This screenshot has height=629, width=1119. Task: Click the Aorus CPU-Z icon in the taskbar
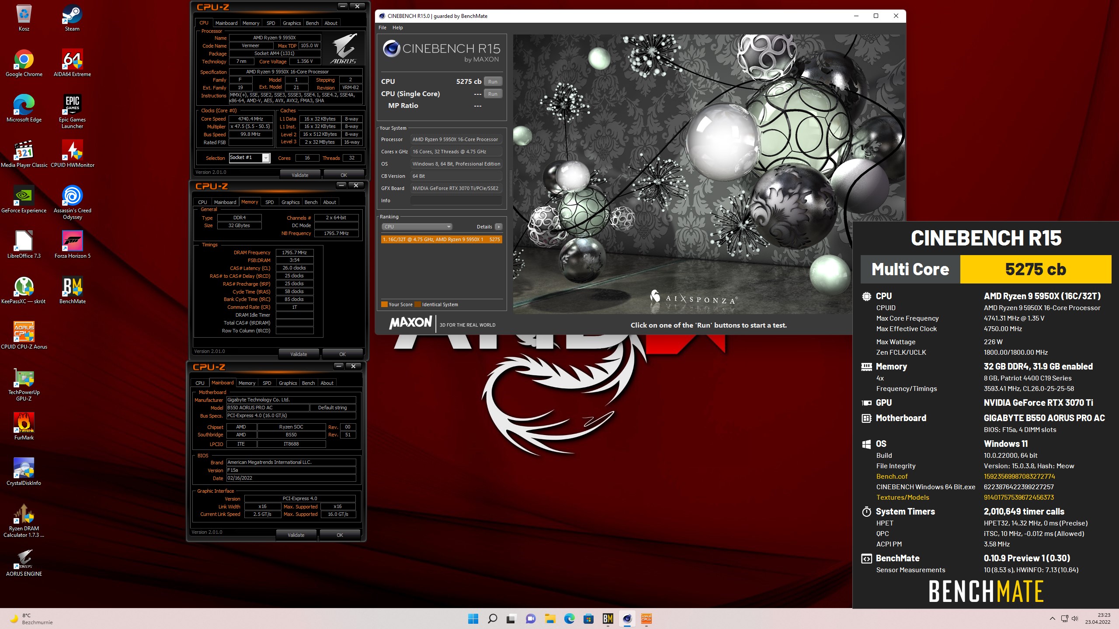[646, 619]
